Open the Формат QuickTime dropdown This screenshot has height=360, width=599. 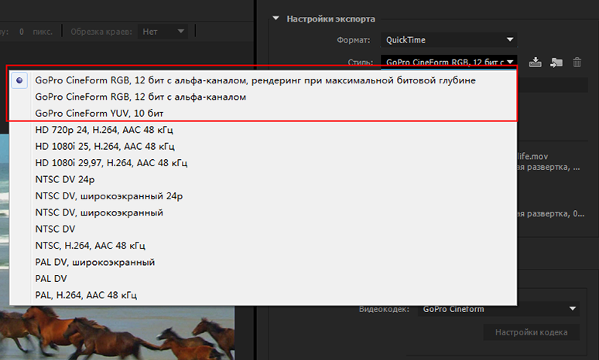[x=449, y=39]
